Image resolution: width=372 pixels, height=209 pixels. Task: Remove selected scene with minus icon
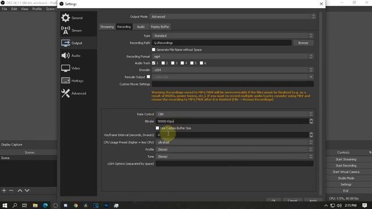pos(11,190)
